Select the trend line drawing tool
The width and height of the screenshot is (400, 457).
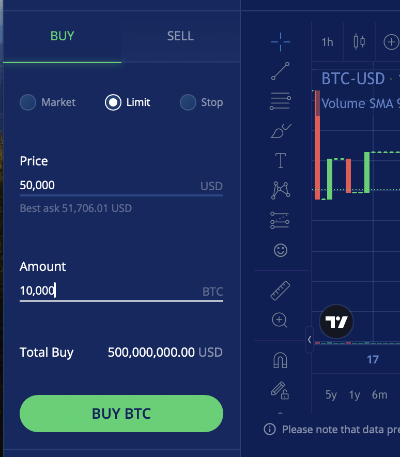coord(280,71)
